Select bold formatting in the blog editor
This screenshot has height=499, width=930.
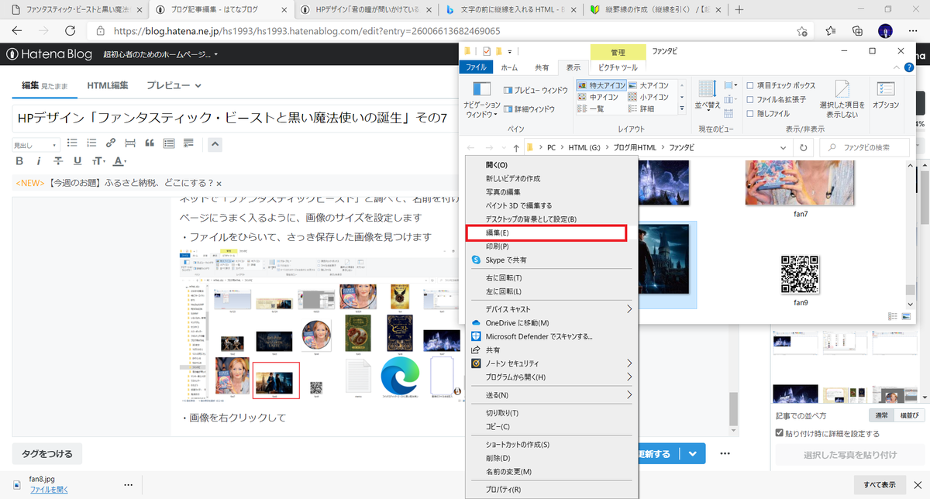point(19,160)
